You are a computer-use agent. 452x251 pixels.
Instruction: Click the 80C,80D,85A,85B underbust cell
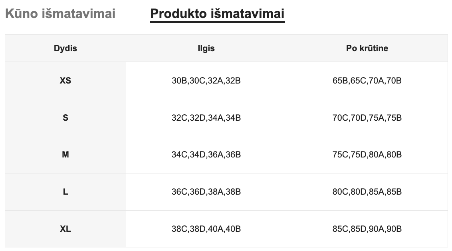pyautogui.click(x=367, y=192)
